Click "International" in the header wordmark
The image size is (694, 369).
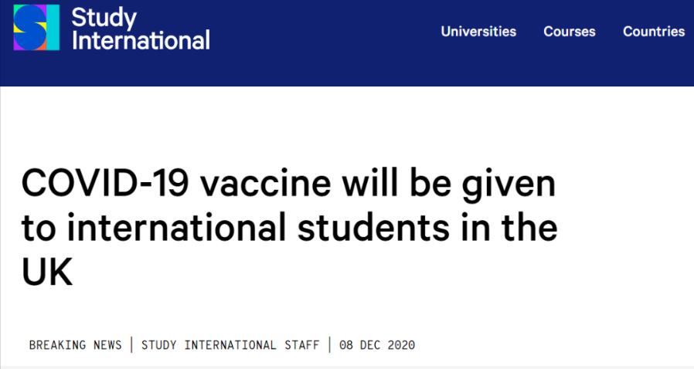(x=141, y=39)
